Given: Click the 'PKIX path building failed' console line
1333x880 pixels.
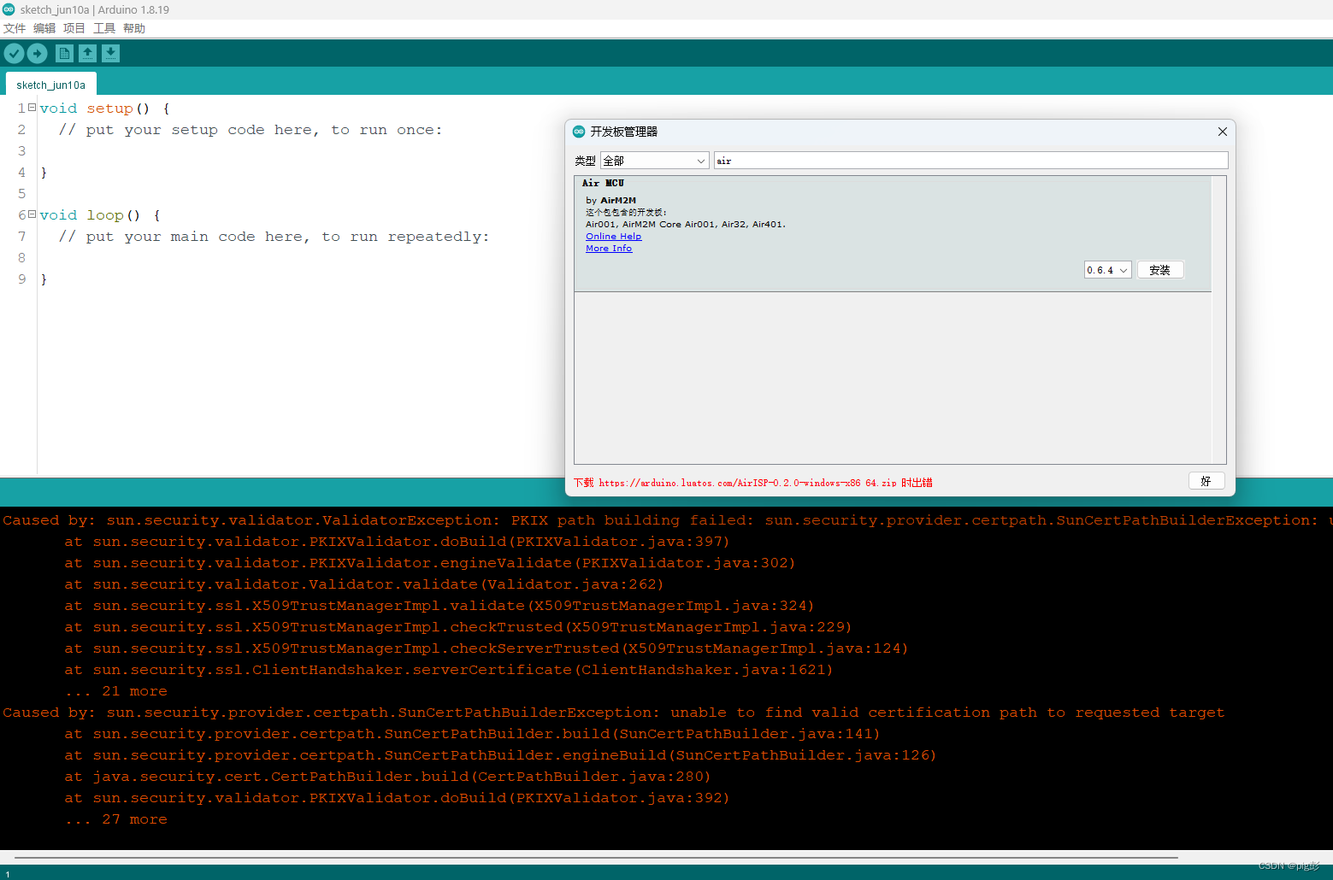Looking at the screenshot, I should tap(667, 520).
